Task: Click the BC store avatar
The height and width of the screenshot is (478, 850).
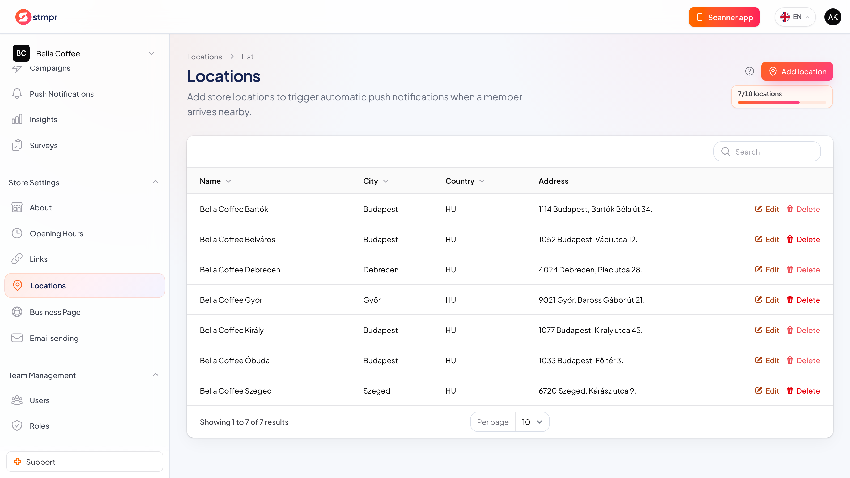Action: (x=21, y=53)
